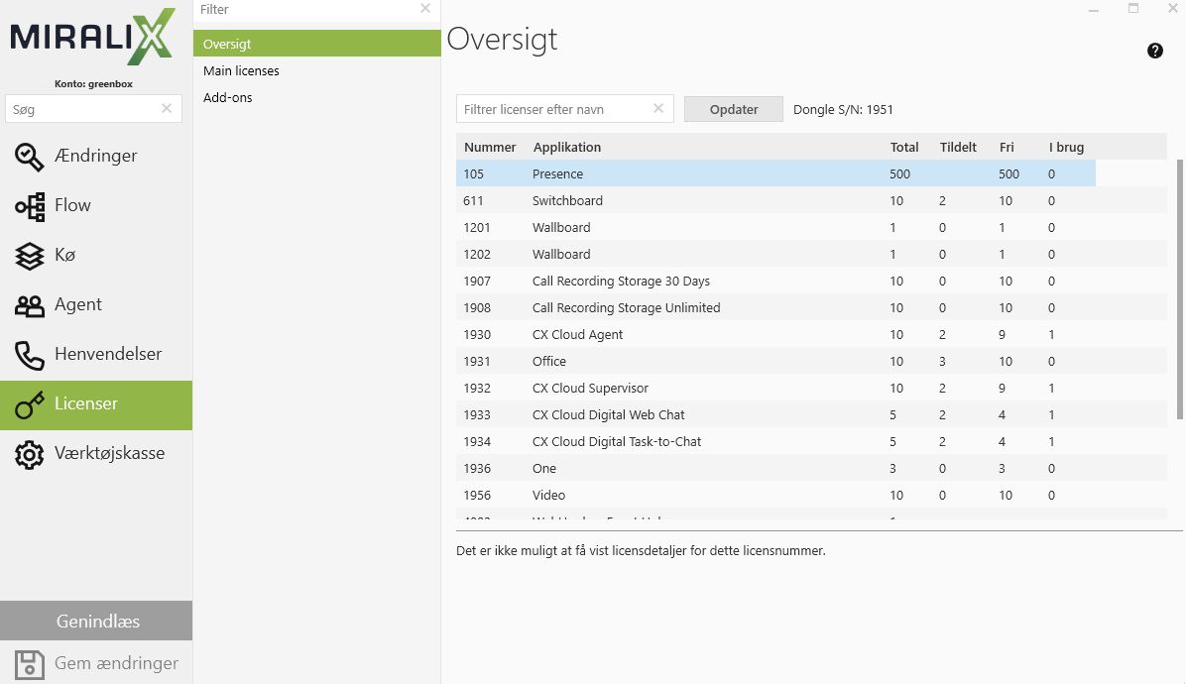Select the CX Cloud Supervisor row
The height and width of the screenshot is (684, 1186).
(x=773, y=389)
